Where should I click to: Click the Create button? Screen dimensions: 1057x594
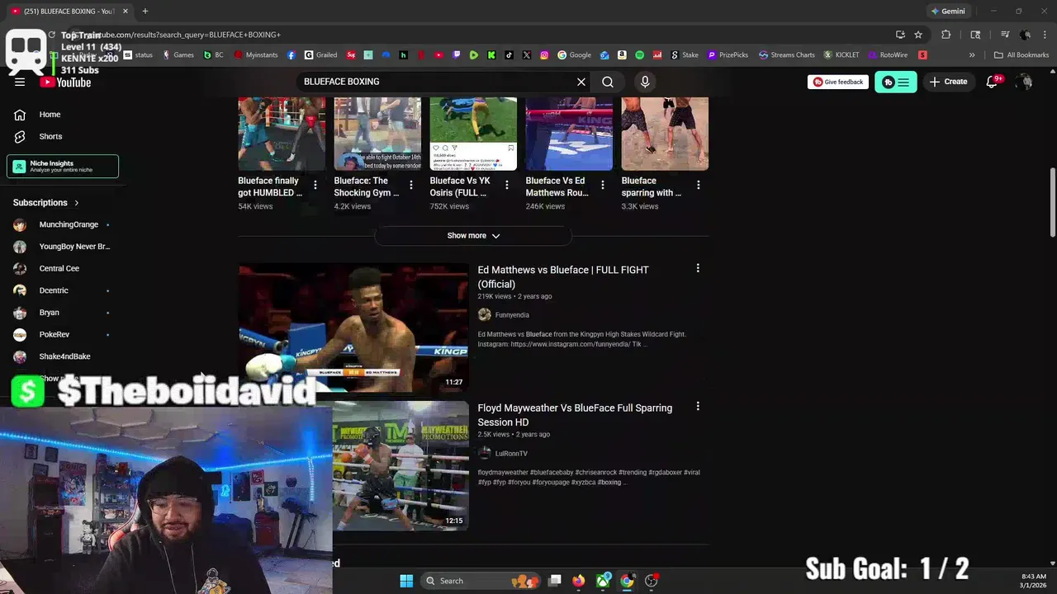click(948, 82)
